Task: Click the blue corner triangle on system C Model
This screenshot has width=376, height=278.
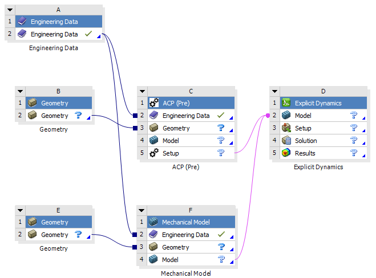Action: [231, 143]
